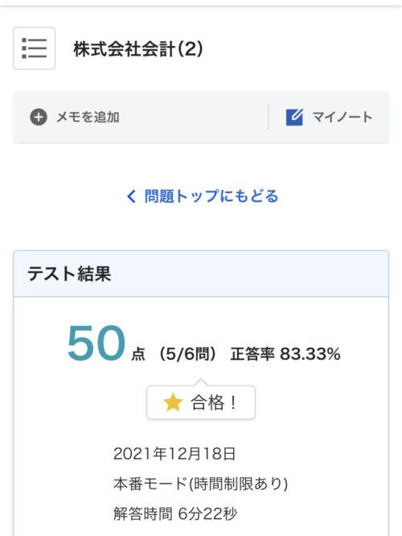Image resolution: width=402 pixels, height=536 pixels.
Task: Click the plus icon to add memo
Action: point(39,118)
